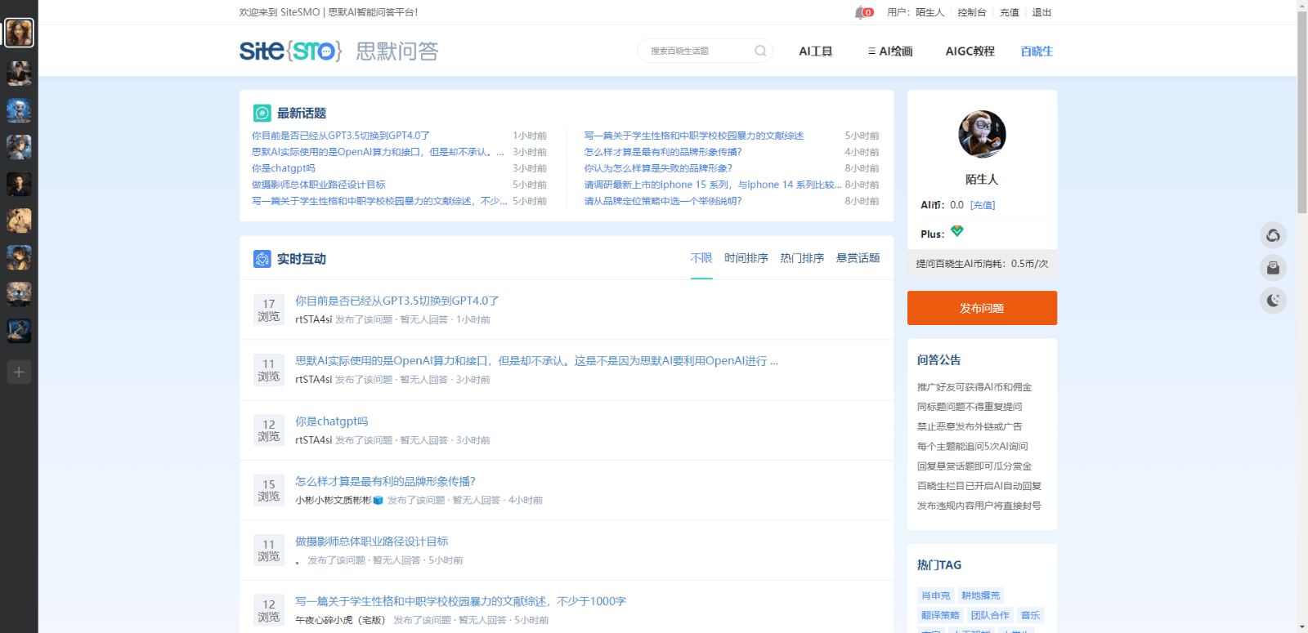1308x633 pixels.
Task: Open notice 百晓生栏目已开启AI自动回复
Action: tap(979, 486)
